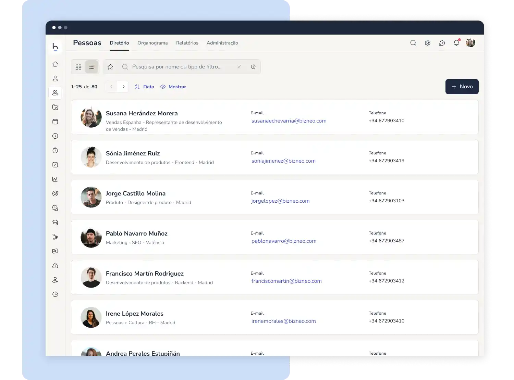Open Data sort option

click(144, 87)
